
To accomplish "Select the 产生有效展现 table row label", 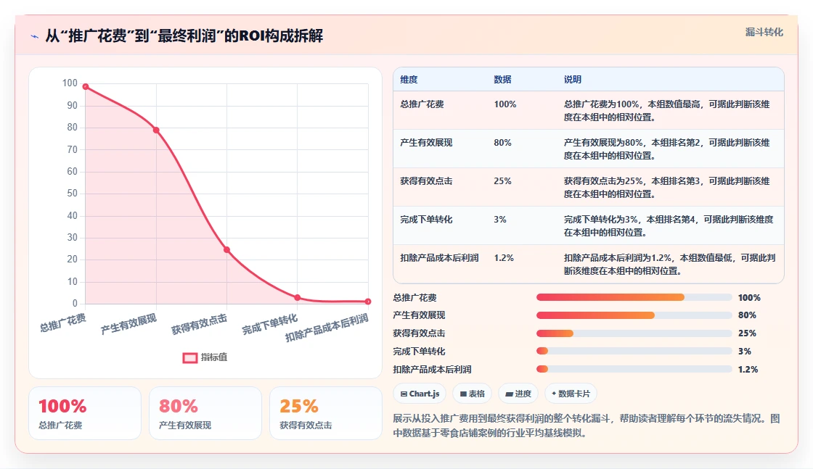I will [x=426, y=142].
